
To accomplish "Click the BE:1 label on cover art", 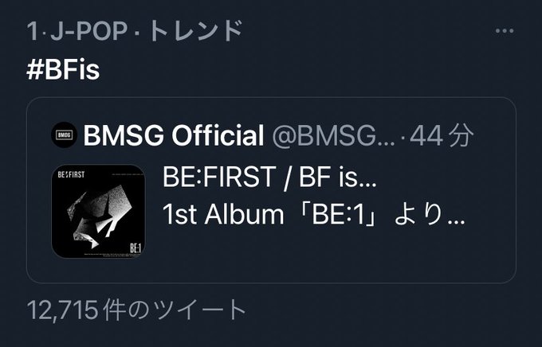I will tap(135, 248).
